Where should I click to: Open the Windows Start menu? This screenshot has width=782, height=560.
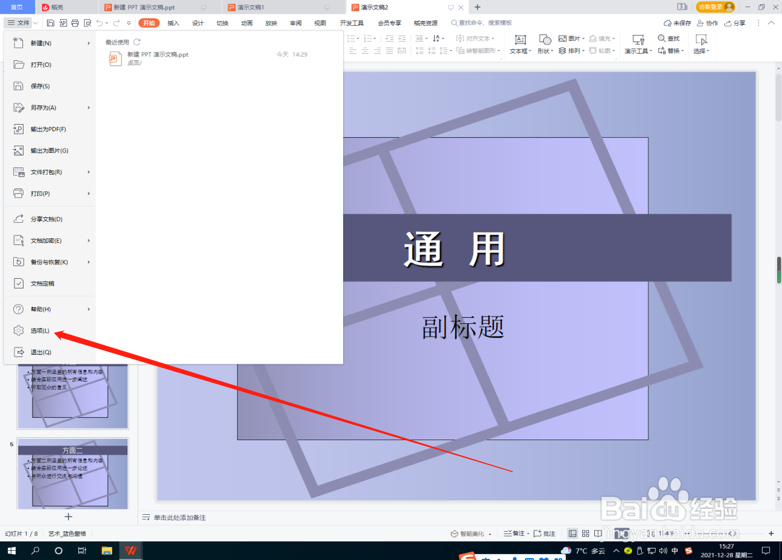point(11,550)
